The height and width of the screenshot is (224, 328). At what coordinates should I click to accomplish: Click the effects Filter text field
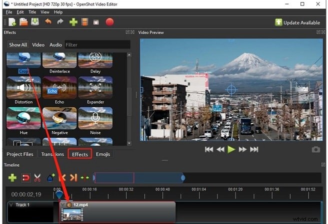coord(97,45)
